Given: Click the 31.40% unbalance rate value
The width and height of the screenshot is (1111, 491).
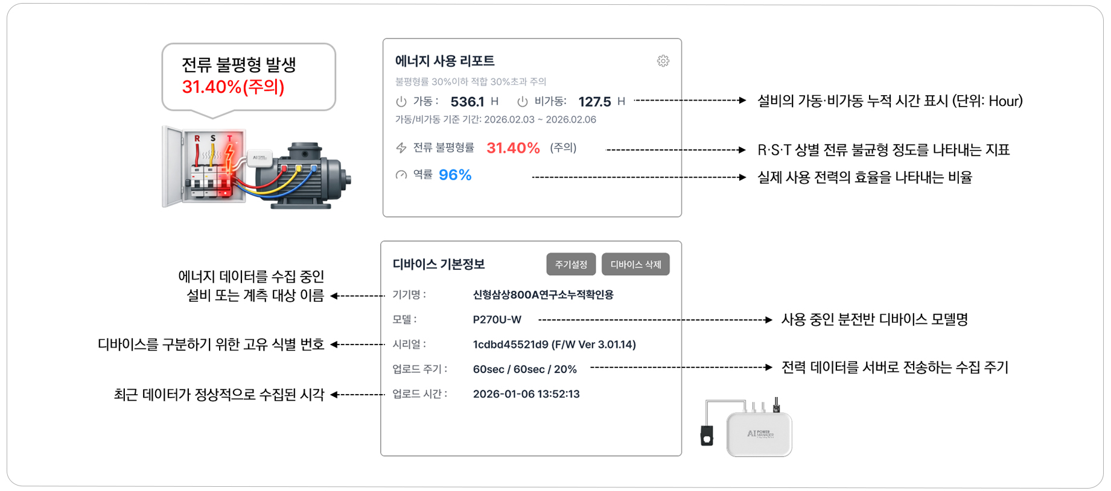Looking at the screenshot, I should pyautogui.click(x=513, y=148).
